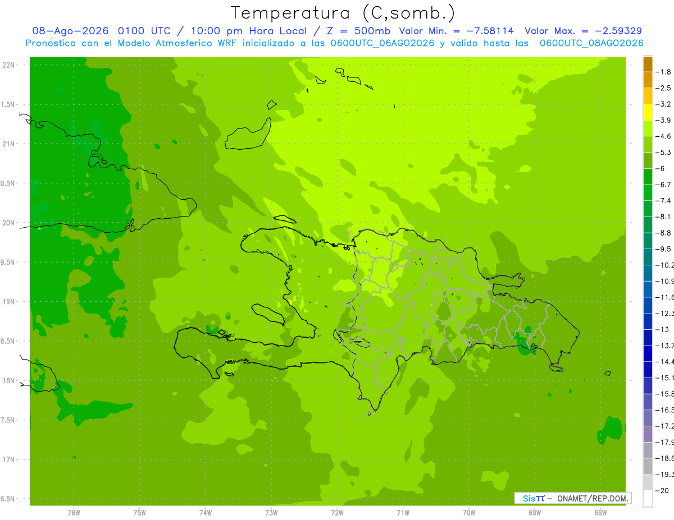Click the '68W' longitude label
Image resolution: width=674 pixels, height=520 pixels.
point(600,513)
